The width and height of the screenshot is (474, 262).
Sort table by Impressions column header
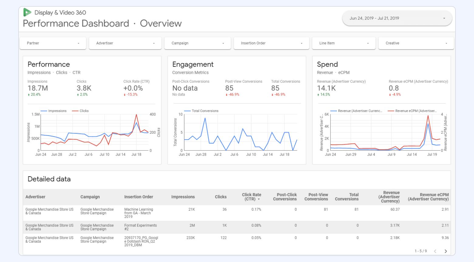click(x=183, y=197)
